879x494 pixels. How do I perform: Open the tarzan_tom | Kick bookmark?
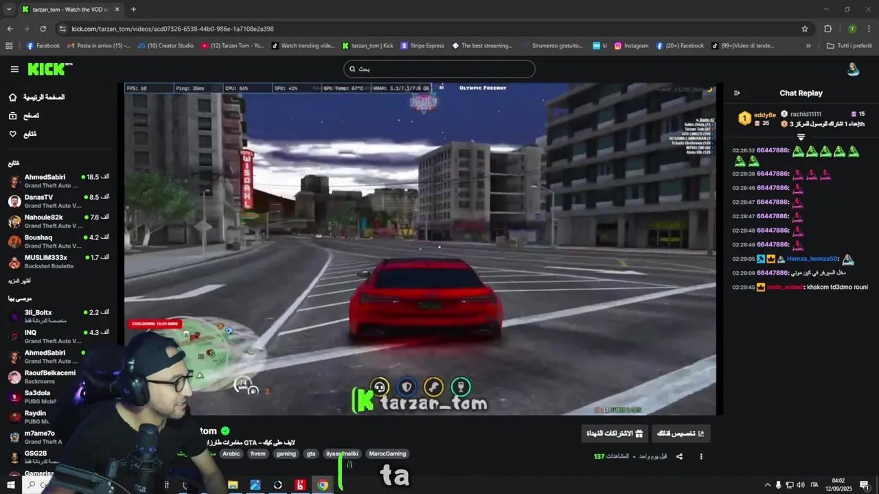[x=367, y=46]
